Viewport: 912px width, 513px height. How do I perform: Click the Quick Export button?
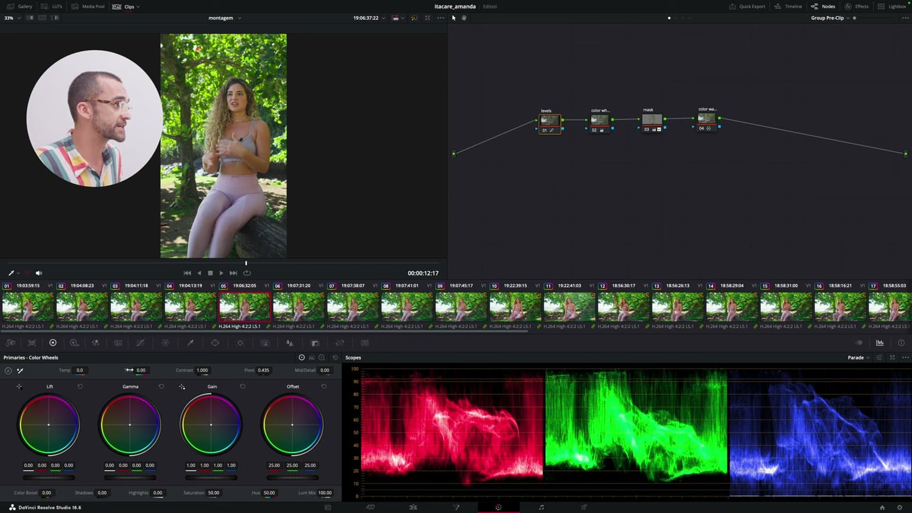tap(747, 6)
